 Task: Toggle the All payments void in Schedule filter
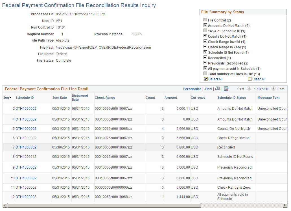point(205,68)
